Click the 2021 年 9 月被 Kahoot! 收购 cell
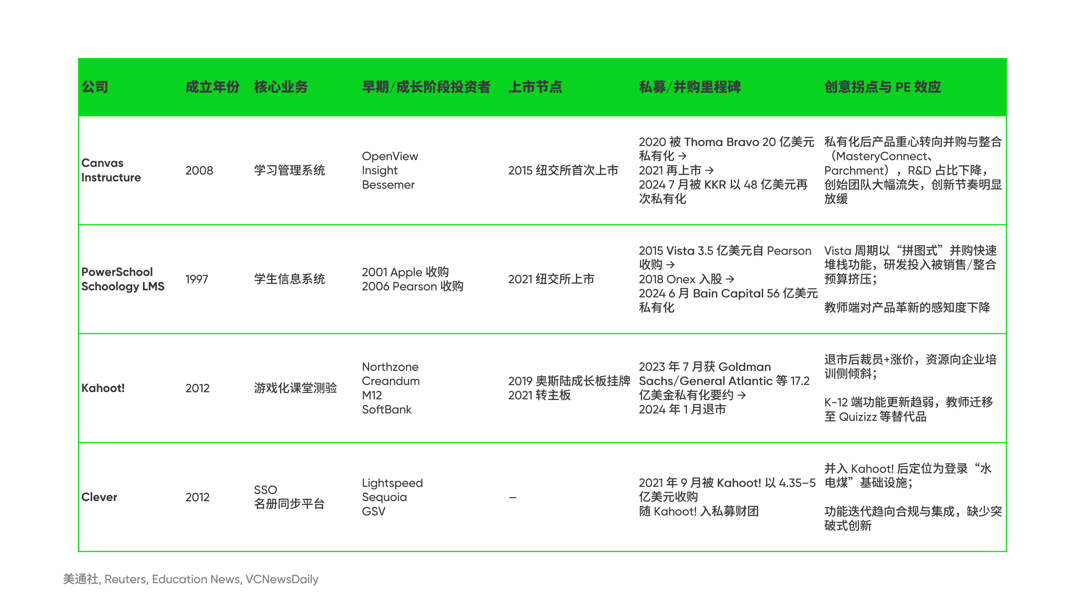1085x610 pixels. [727, 497]
